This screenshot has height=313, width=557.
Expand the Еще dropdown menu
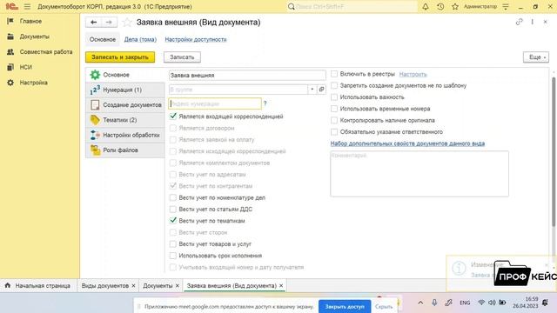[536, 57]
